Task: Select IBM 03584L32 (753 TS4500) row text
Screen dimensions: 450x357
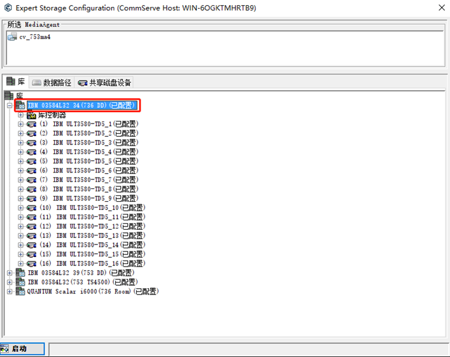Action: click(x=83, y=282)
